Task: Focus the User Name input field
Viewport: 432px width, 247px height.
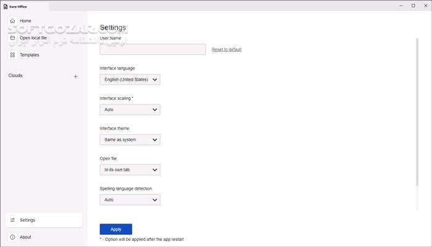Action: click(x=152, y=49)
